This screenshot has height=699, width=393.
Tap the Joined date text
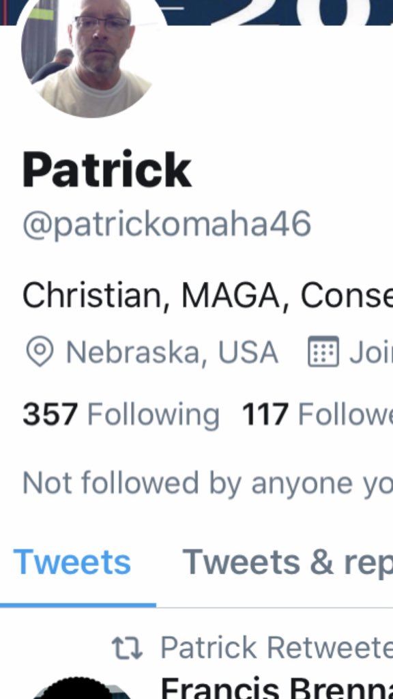(370, 352)
